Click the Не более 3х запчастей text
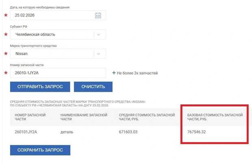Screen dimensions: 252x164 coord(137,73)
